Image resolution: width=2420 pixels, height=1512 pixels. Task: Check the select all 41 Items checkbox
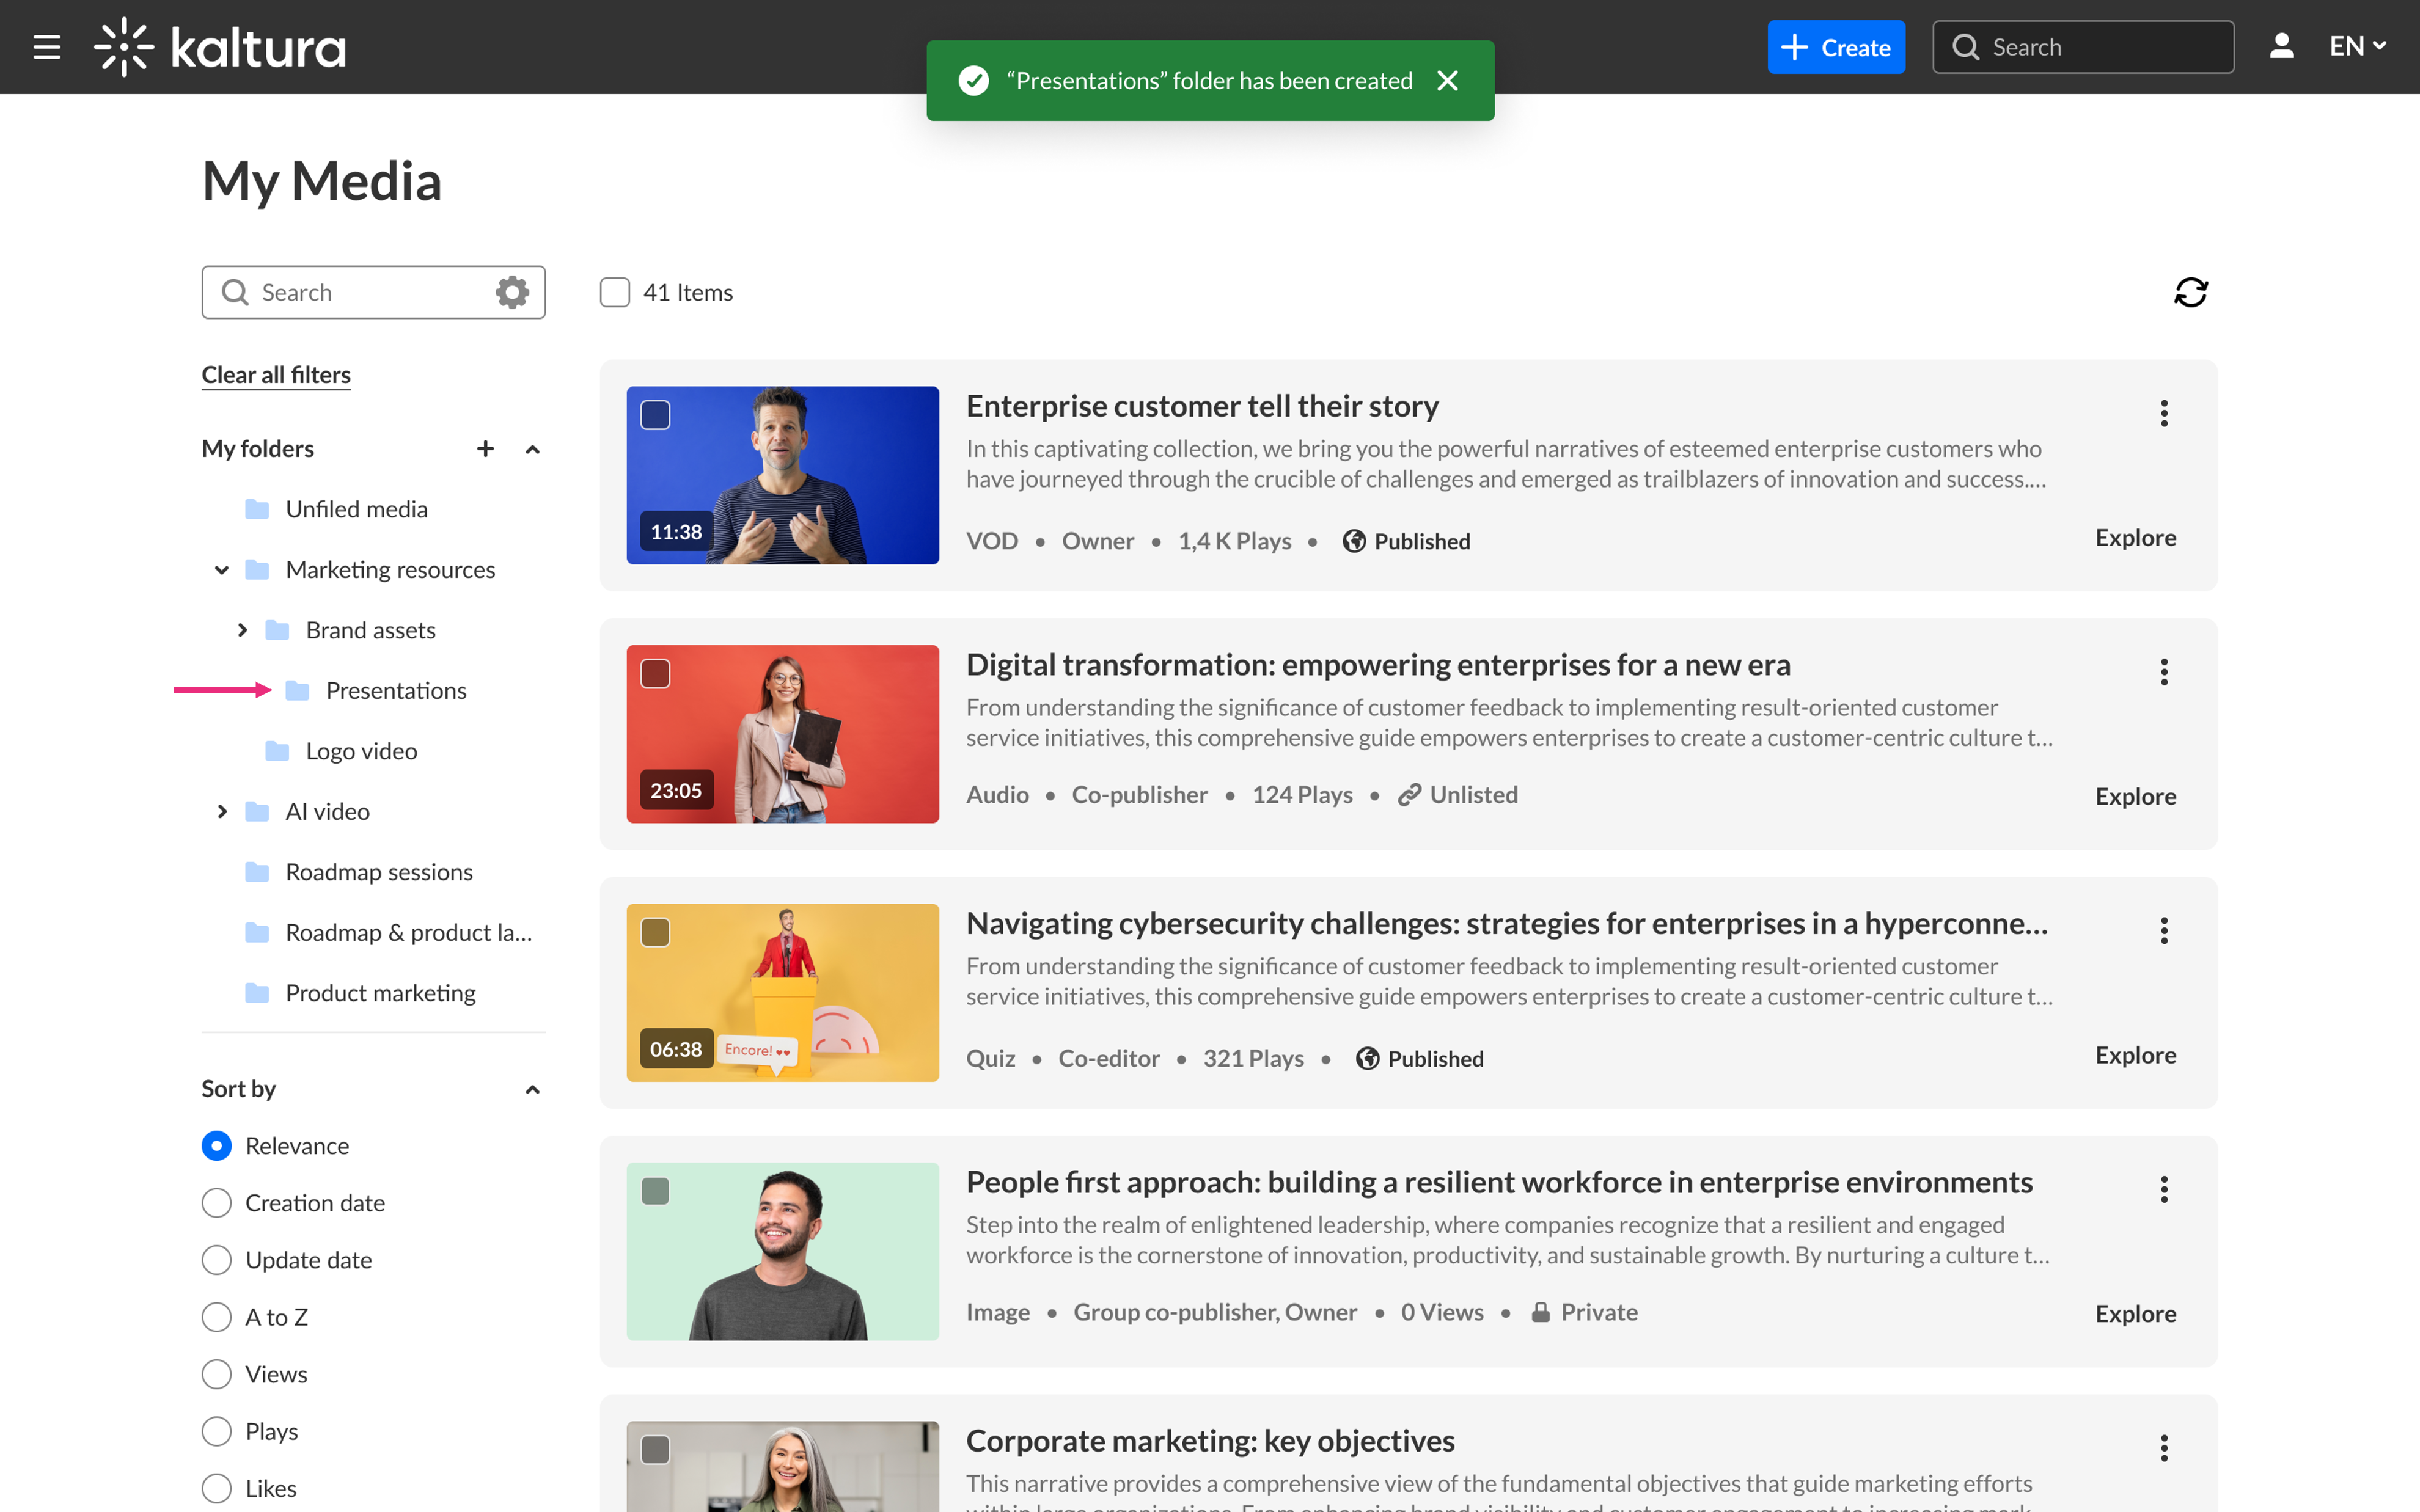coord(615,292)
